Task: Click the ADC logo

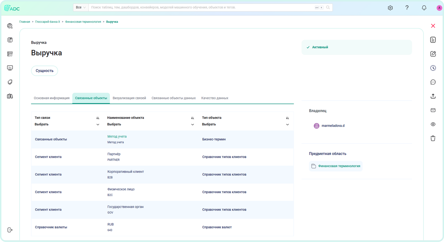Action: pyautogui.click(x=12, y=8)
